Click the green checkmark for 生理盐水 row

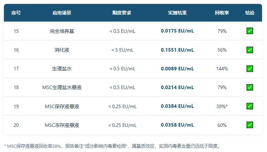pos(250,69)
